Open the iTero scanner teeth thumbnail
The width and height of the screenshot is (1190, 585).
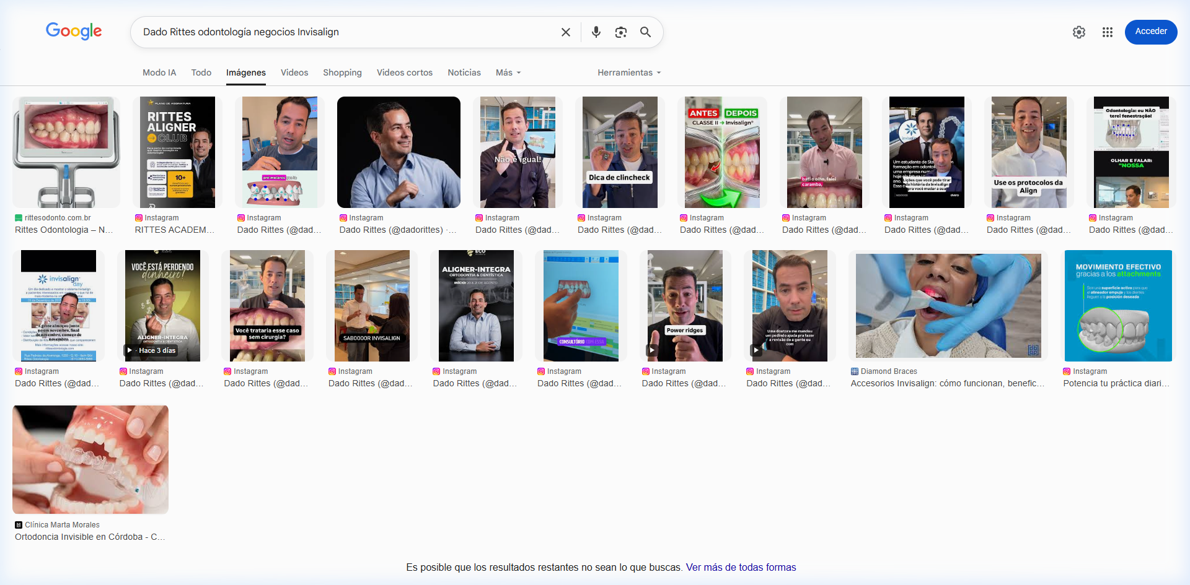[66, 152]
